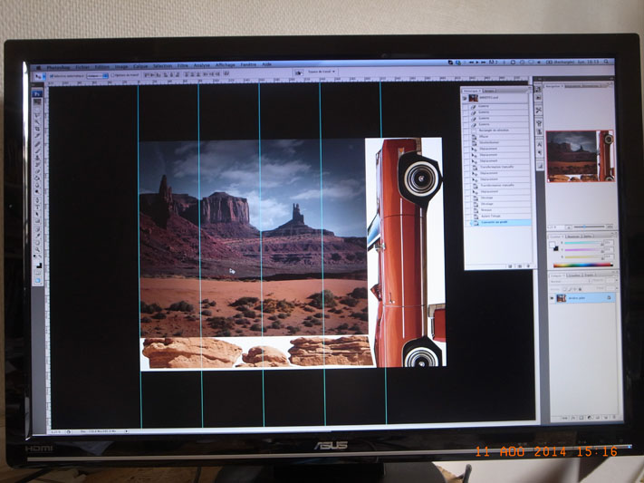Select the Pen tool
This screenshot has width=644, height=483.
[37, 200]
